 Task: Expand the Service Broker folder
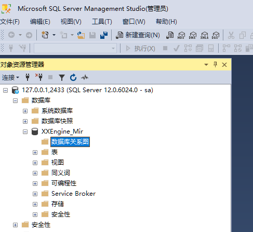point(35,194)
